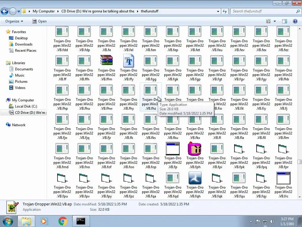Open Videos library

point(20,87)
